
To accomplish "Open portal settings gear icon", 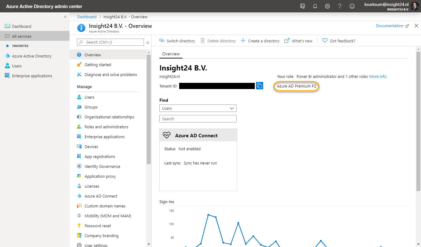I will pos(327,6).
